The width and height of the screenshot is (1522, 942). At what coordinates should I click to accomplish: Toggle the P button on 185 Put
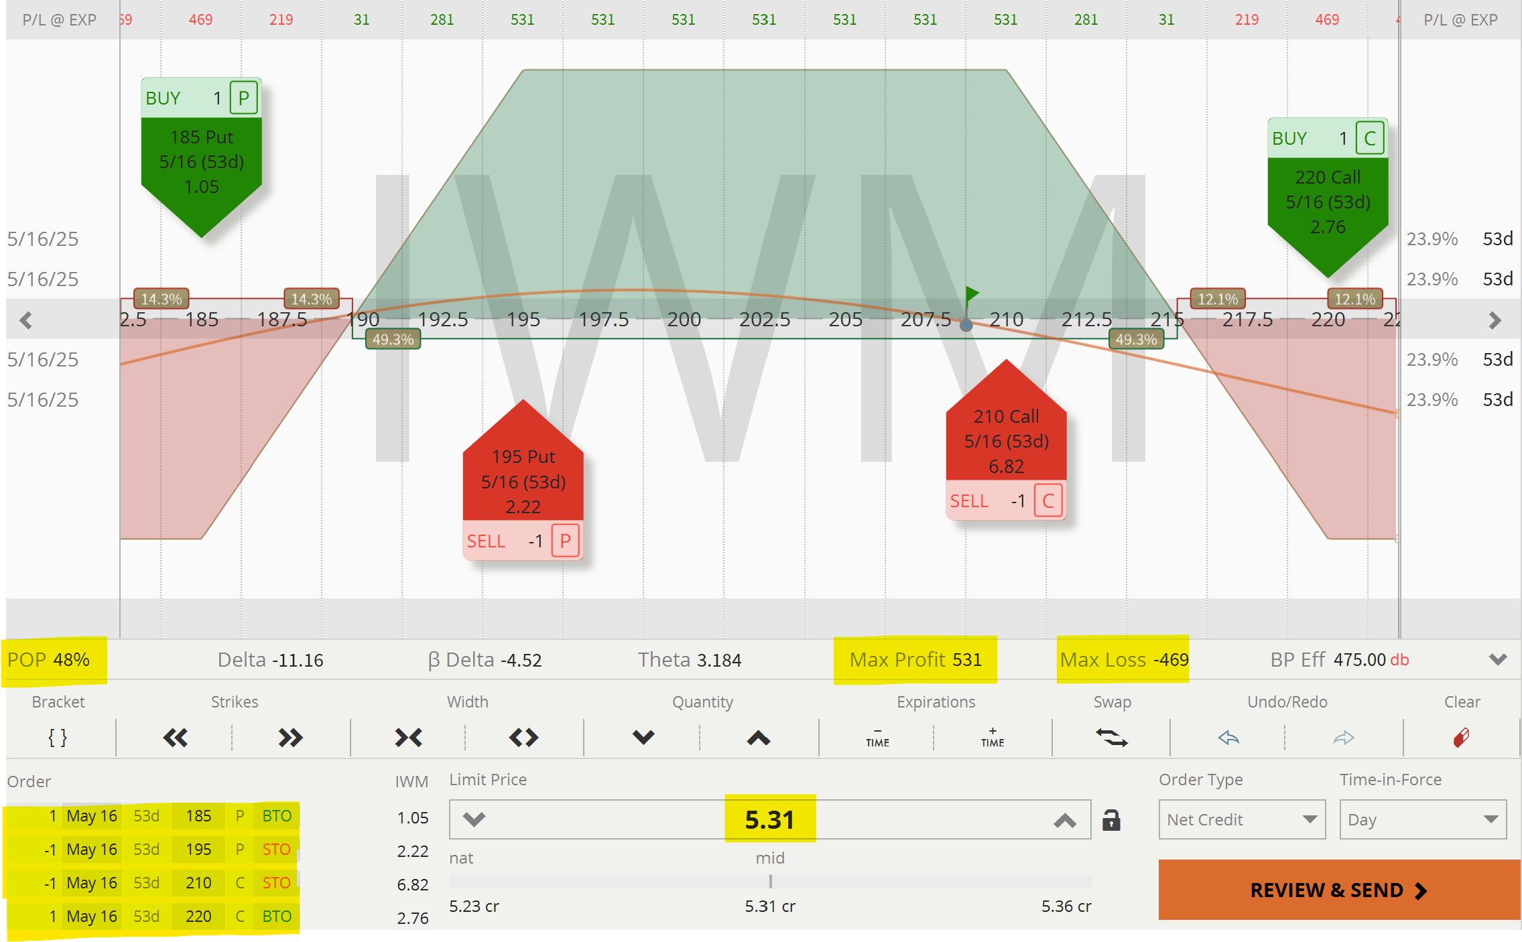[244, 98]
